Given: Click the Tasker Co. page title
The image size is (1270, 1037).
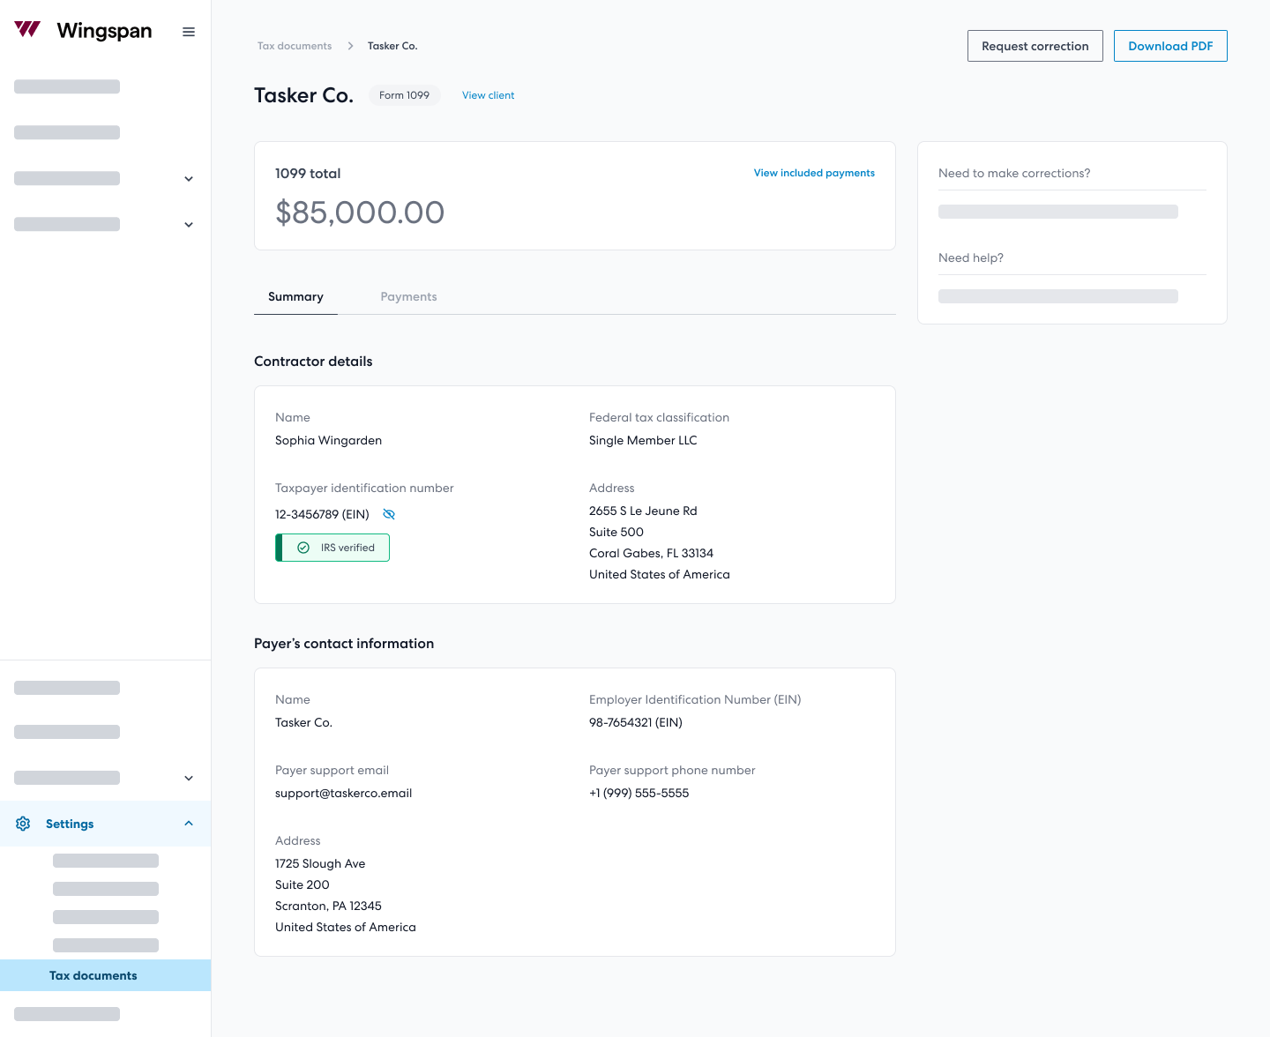Looking at the screenshot, I should (x=303, y=95).
